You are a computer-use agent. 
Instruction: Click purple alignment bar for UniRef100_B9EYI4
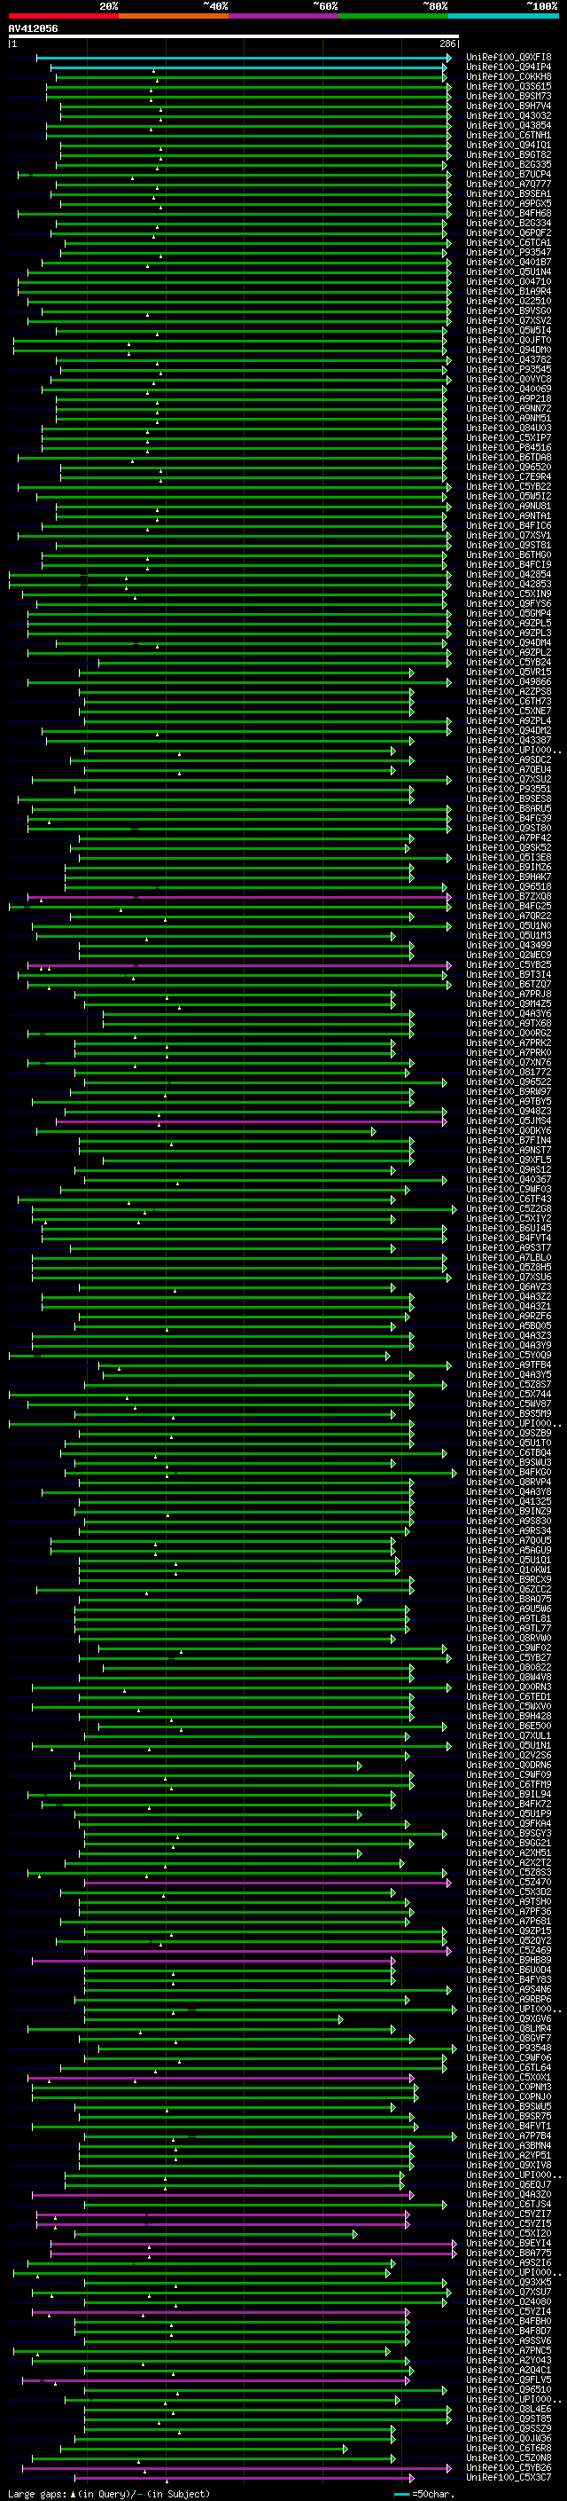point(253,2244)
